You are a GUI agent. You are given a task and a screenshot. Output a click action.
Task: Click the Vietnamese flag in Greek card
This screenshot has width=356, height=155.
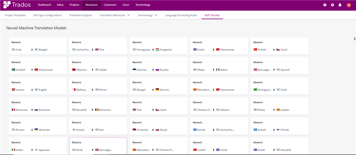(218, 49)
